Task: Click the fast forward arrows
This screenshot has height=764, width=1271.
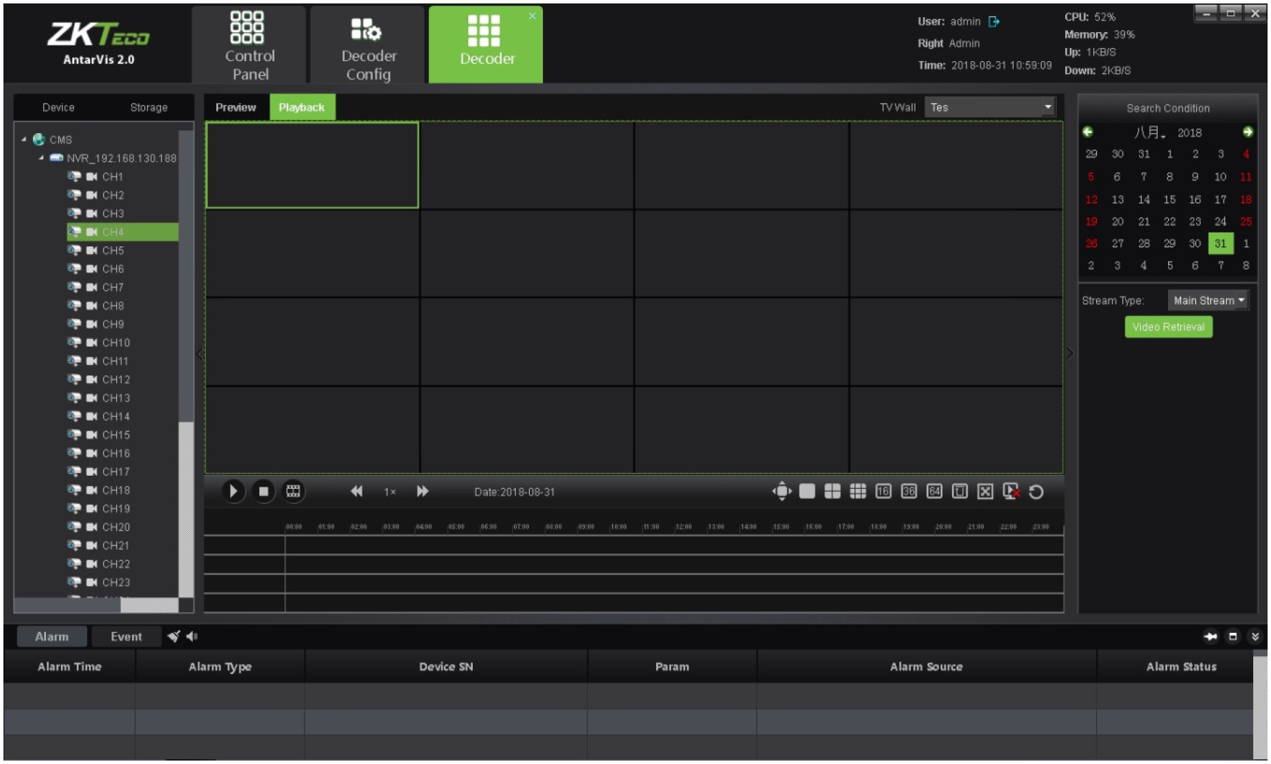Action: click(423, 491)
